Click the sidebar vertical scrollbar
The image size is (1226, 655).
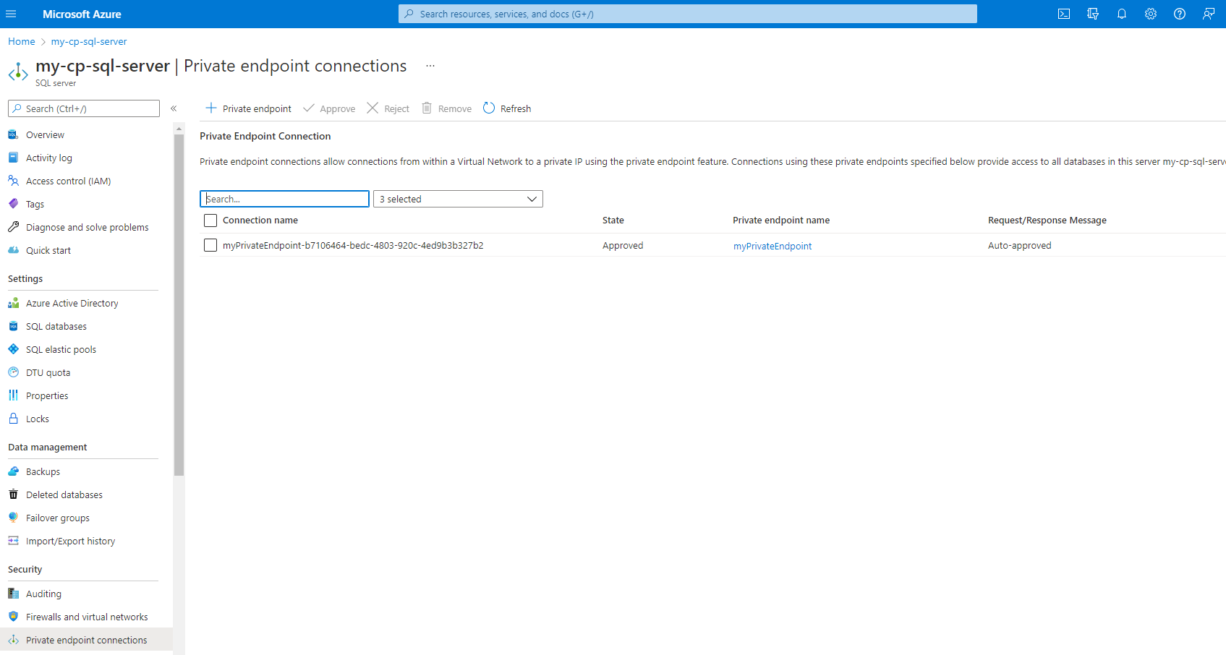pyautogui.click(x=179, y=304)
